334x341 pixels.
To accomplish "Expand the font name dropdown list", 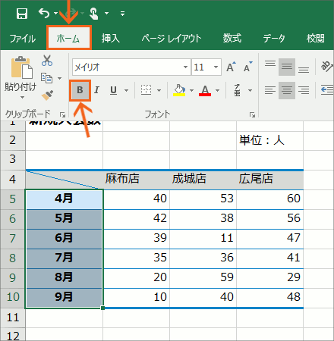I will [186, 67].
